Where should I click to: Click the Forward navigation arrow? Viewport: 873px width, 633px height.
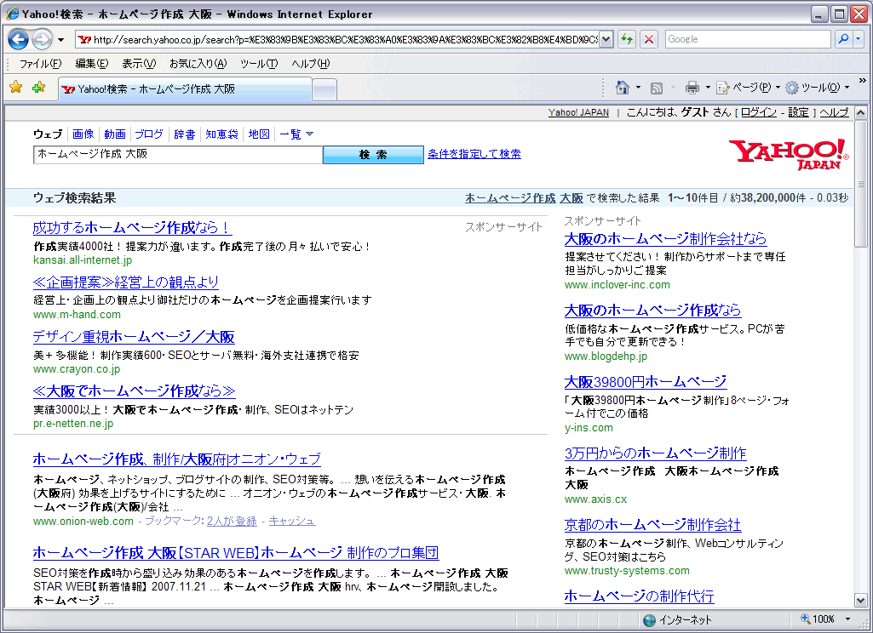click(42, 39)
